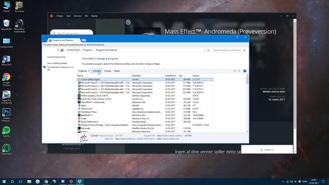
Task: Click the Up arrow navigation icon
Action: (58, 50)
